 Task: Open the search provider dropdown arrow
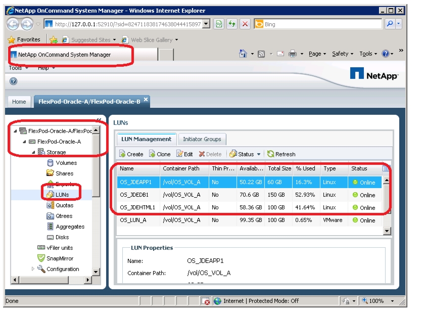[x=398, y=24]
